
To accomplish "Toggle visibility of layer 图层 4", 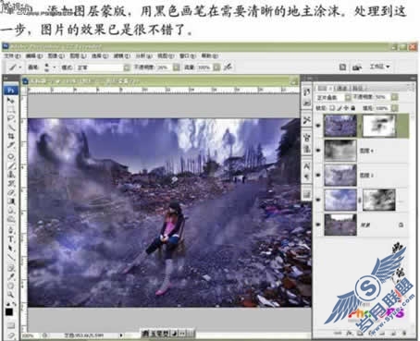I will tap(318, 151).
